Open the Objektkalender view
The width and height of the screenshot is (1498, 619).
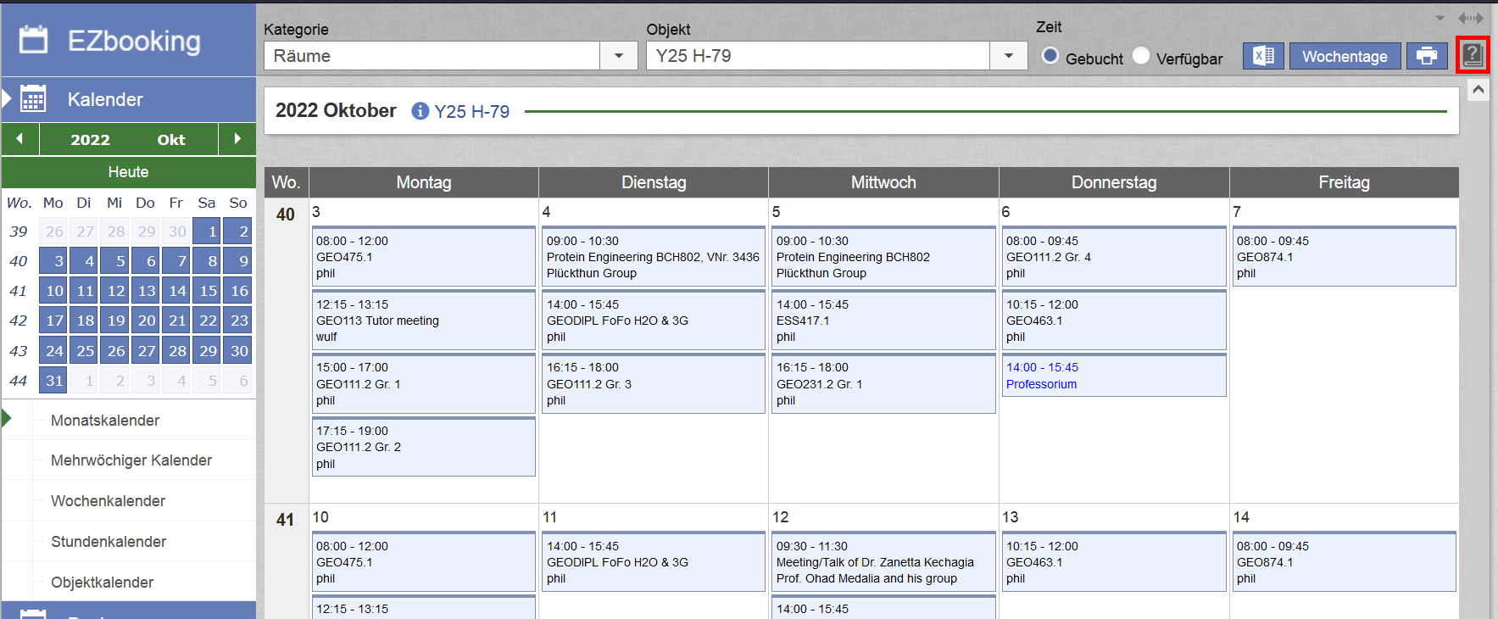coord(103,583)
